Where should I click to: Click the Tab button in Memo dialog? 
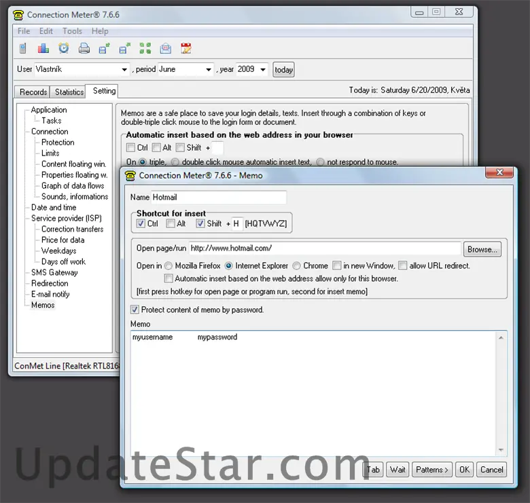pos(373,470)
